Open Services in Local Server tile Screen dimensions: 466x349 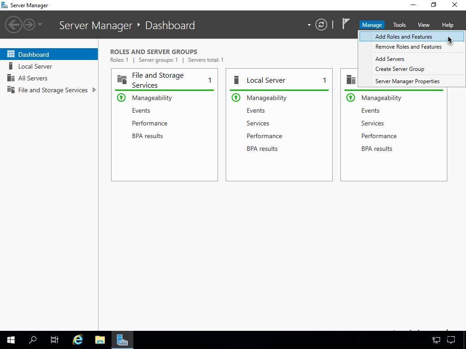coord(258,123)
